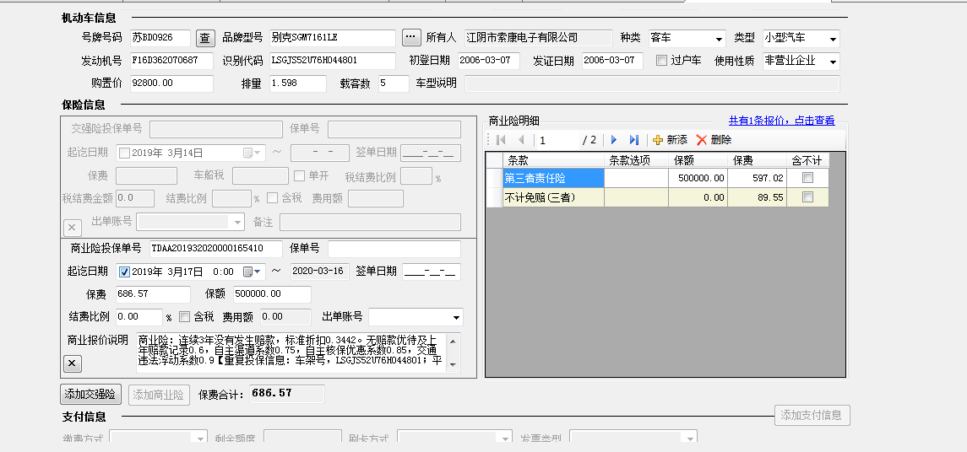Go to next record in 商业险明细 navigator
The width and height of the screenshot is (967, 452).
click(614, 140)
